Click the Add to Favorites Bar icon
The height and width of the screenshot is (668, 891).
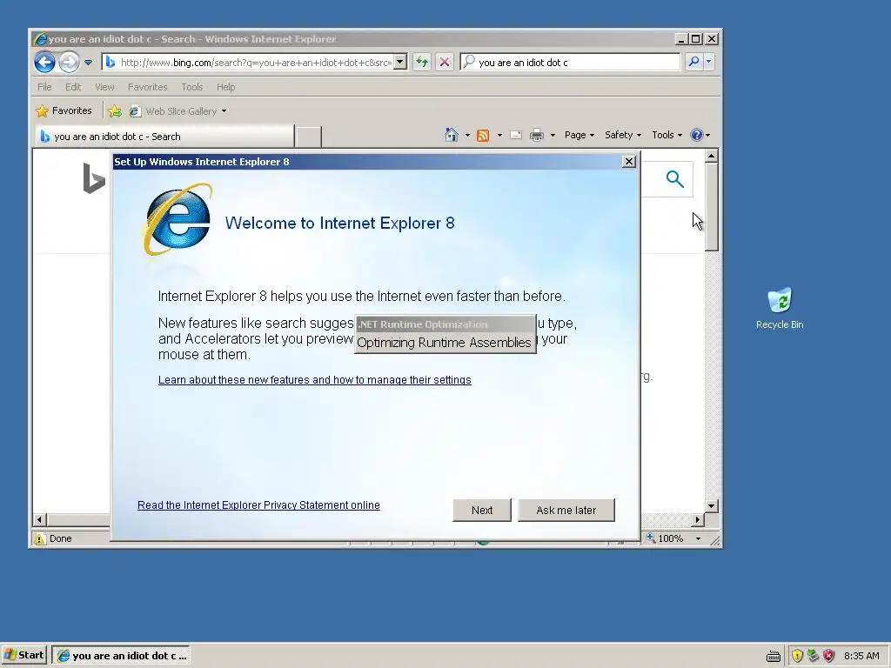click(x=115, y=111)
